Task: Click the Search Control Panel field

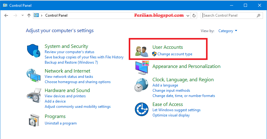Action: coord(229,15)
